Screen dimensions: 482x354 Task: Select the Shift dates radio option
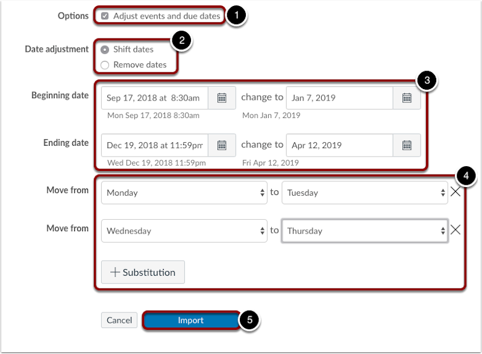[105, 50]
